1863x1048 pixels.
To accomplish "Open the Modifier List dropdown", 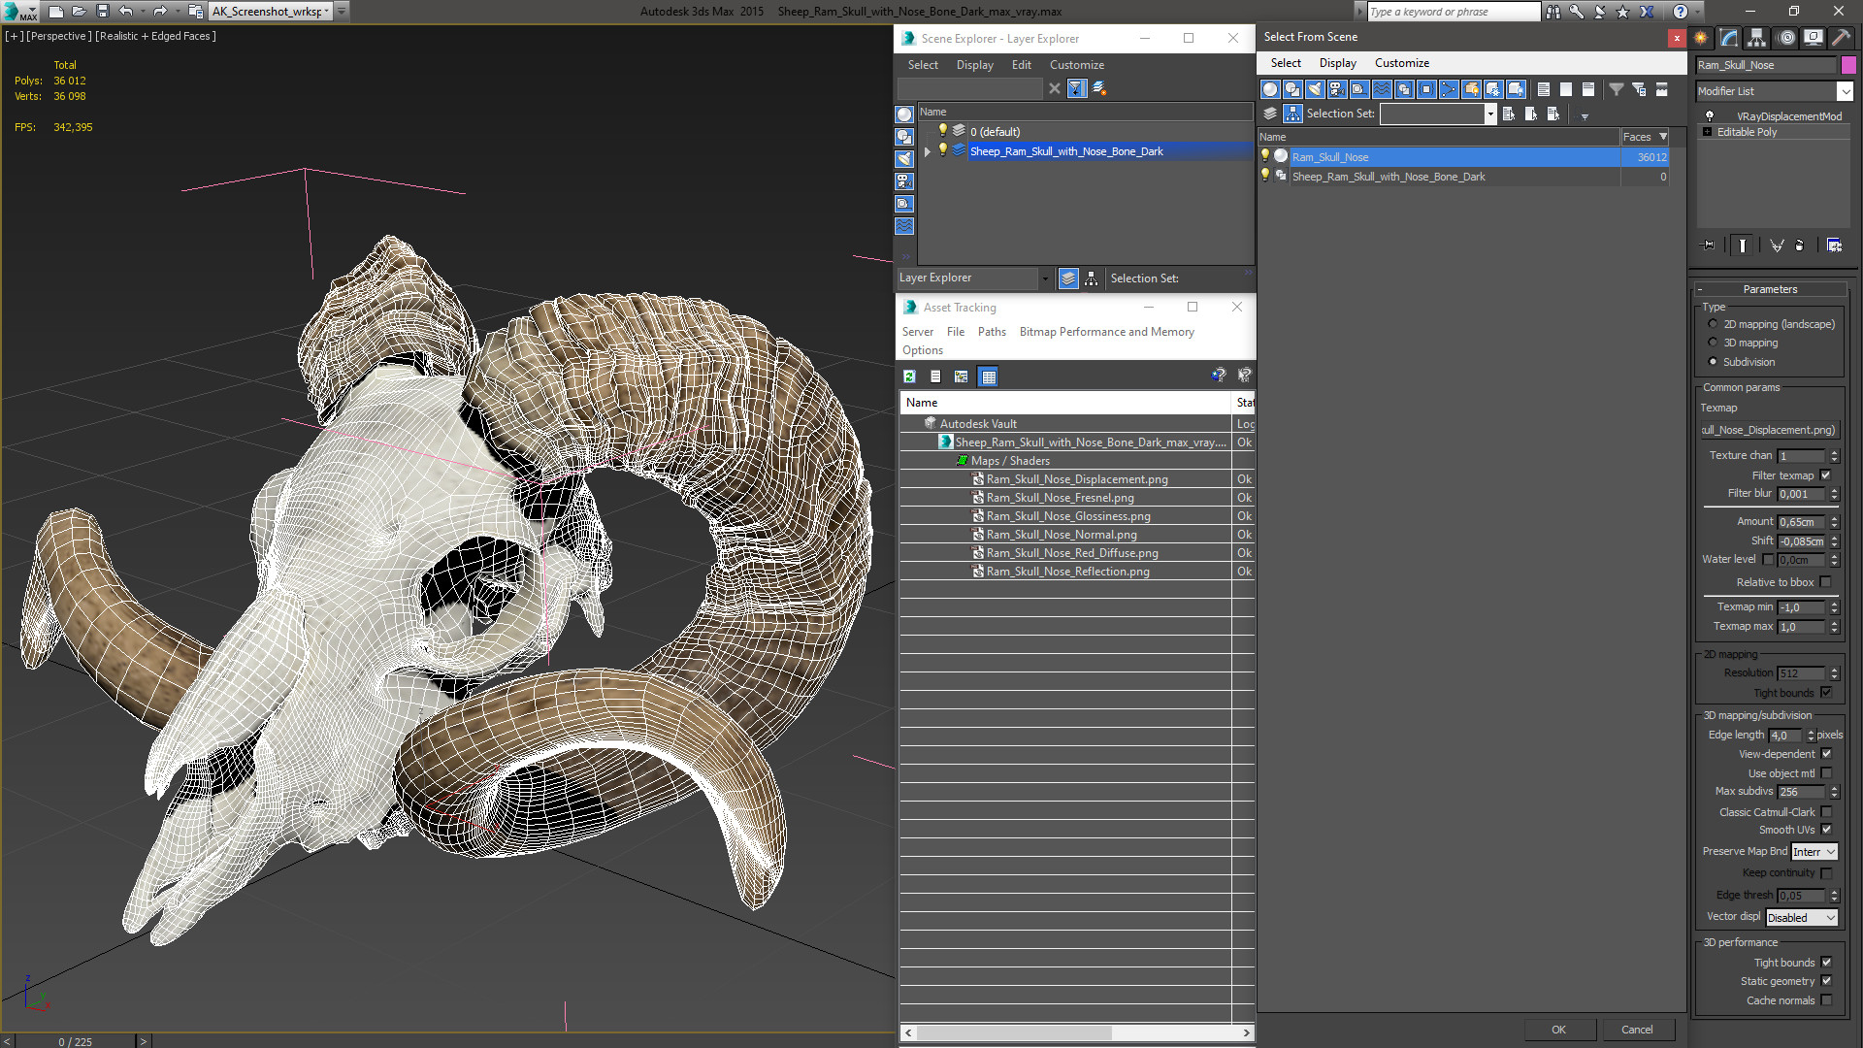I will coord(1845,91).
